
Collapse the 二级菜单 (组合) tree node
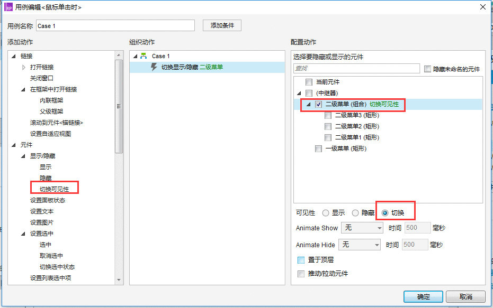pyautogui.click(x=308, y=105)
